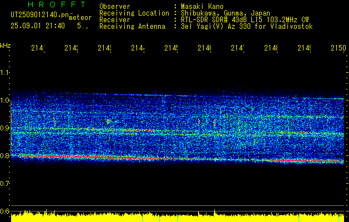Select location Shibukawa, Gunma, Japan
This screenshot has width=349, height=222.
coord(225,13)
